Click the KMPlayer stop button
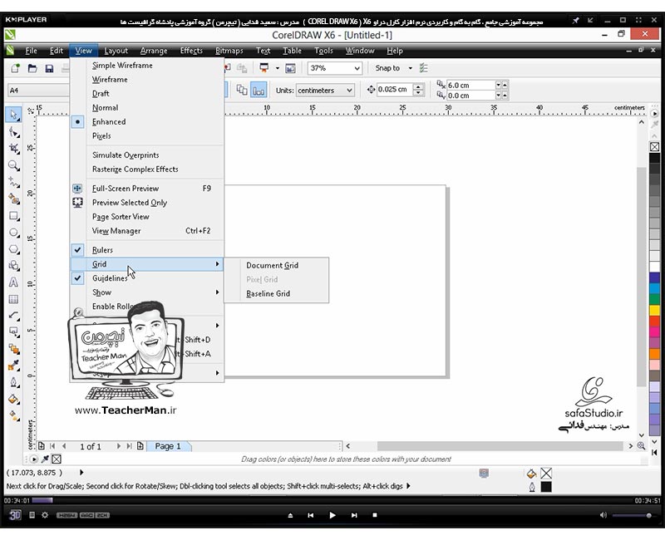 pyautogui.click(x=375, y=515)
